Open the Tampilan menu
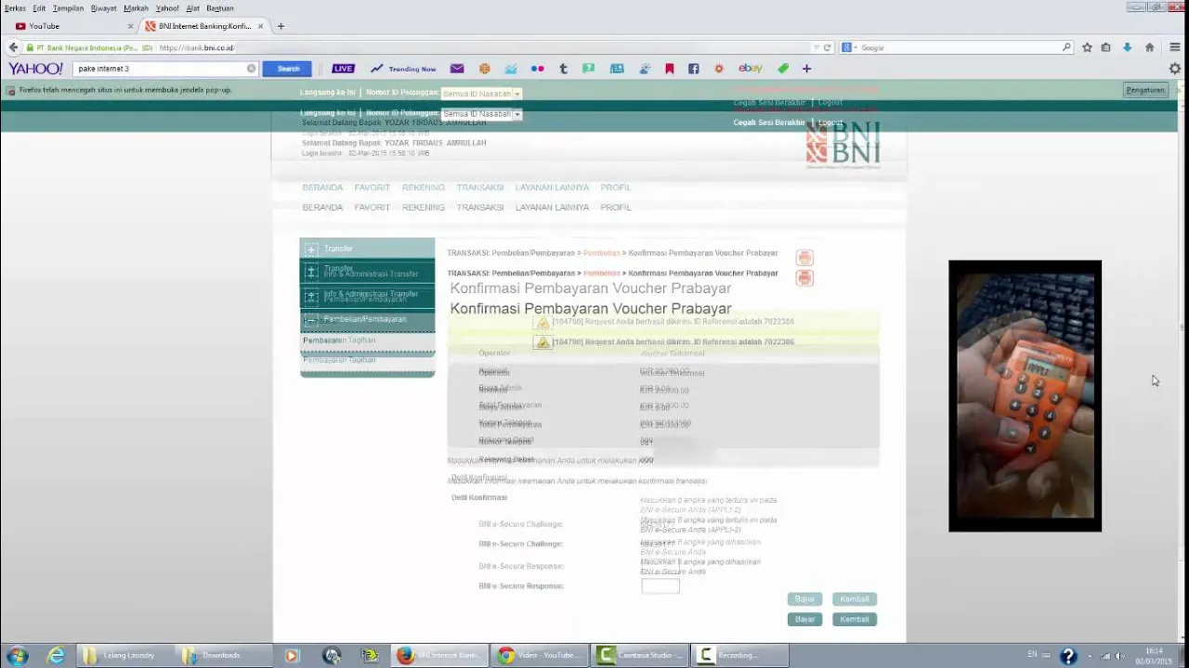The height and width of the screenshot is (668, 1189). tap(68, 8)
